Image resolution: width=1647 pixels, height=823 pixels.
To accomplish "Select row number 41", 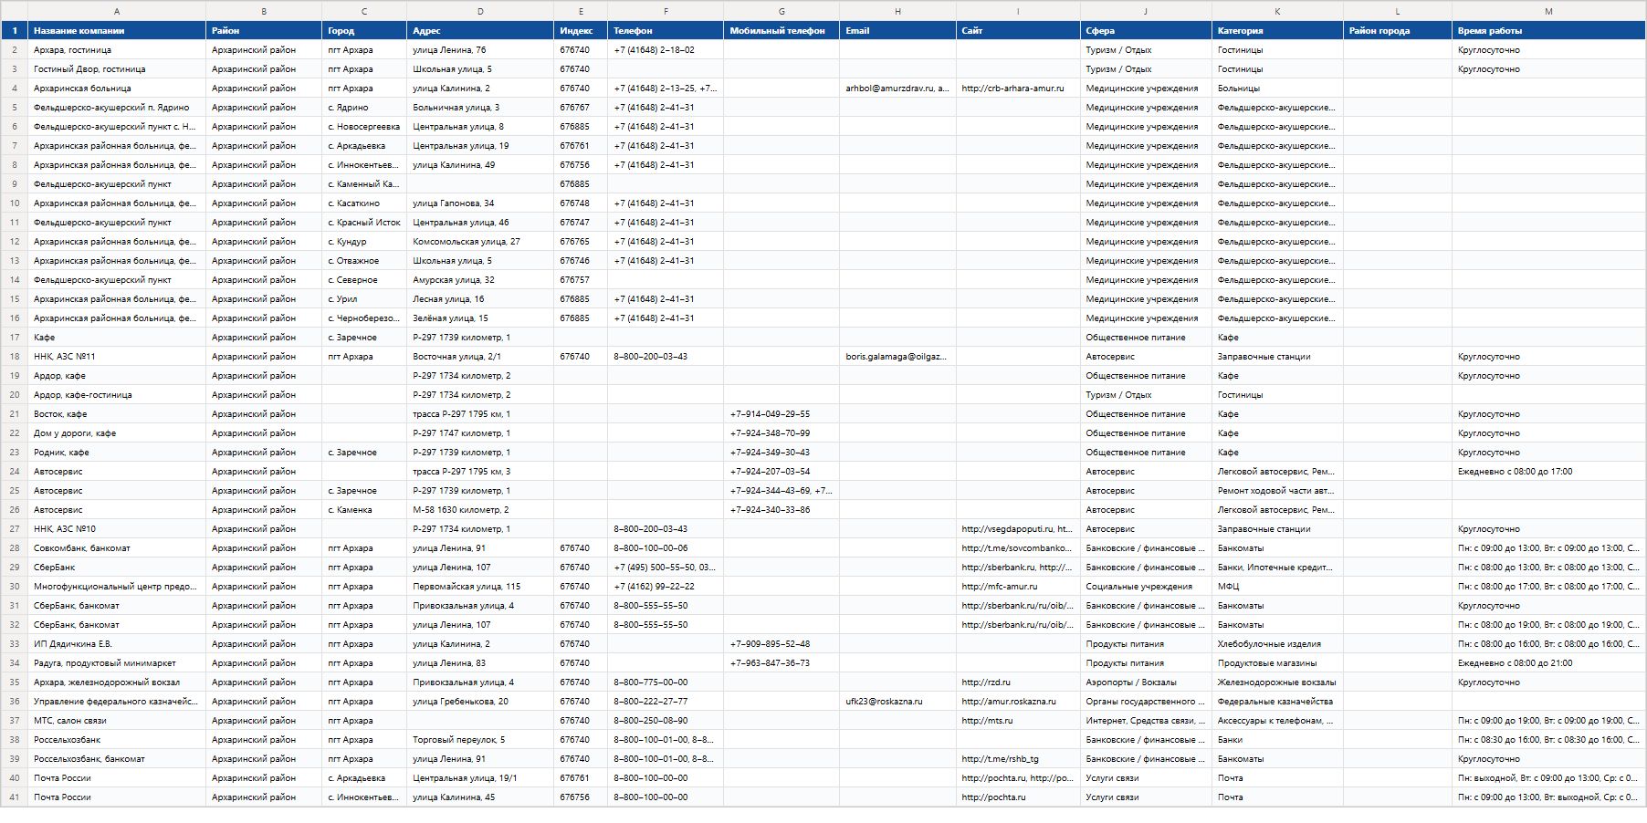I will (x=15, y=797).
